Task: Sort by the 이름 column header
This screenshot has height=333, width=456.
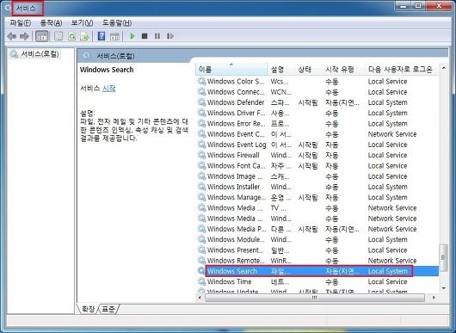Action: point(231,69)
